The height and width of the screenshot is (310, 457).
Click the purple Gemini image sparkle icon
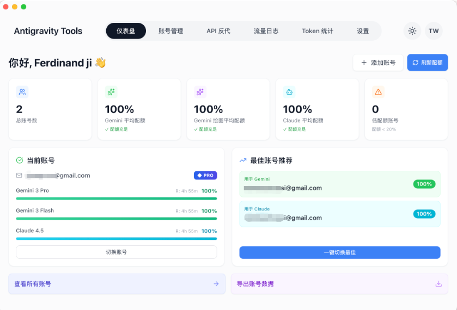pyautogui.click(x=200, y=92)
